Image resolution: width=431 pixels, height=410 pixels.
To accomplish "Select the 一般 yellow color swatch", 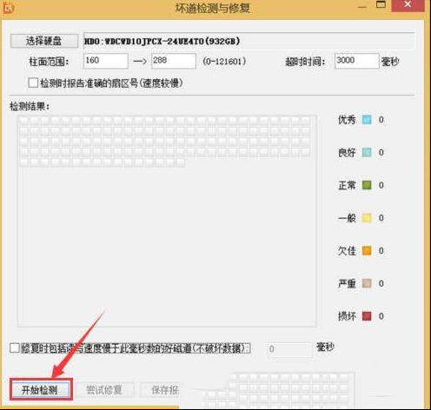I will 367,218.
